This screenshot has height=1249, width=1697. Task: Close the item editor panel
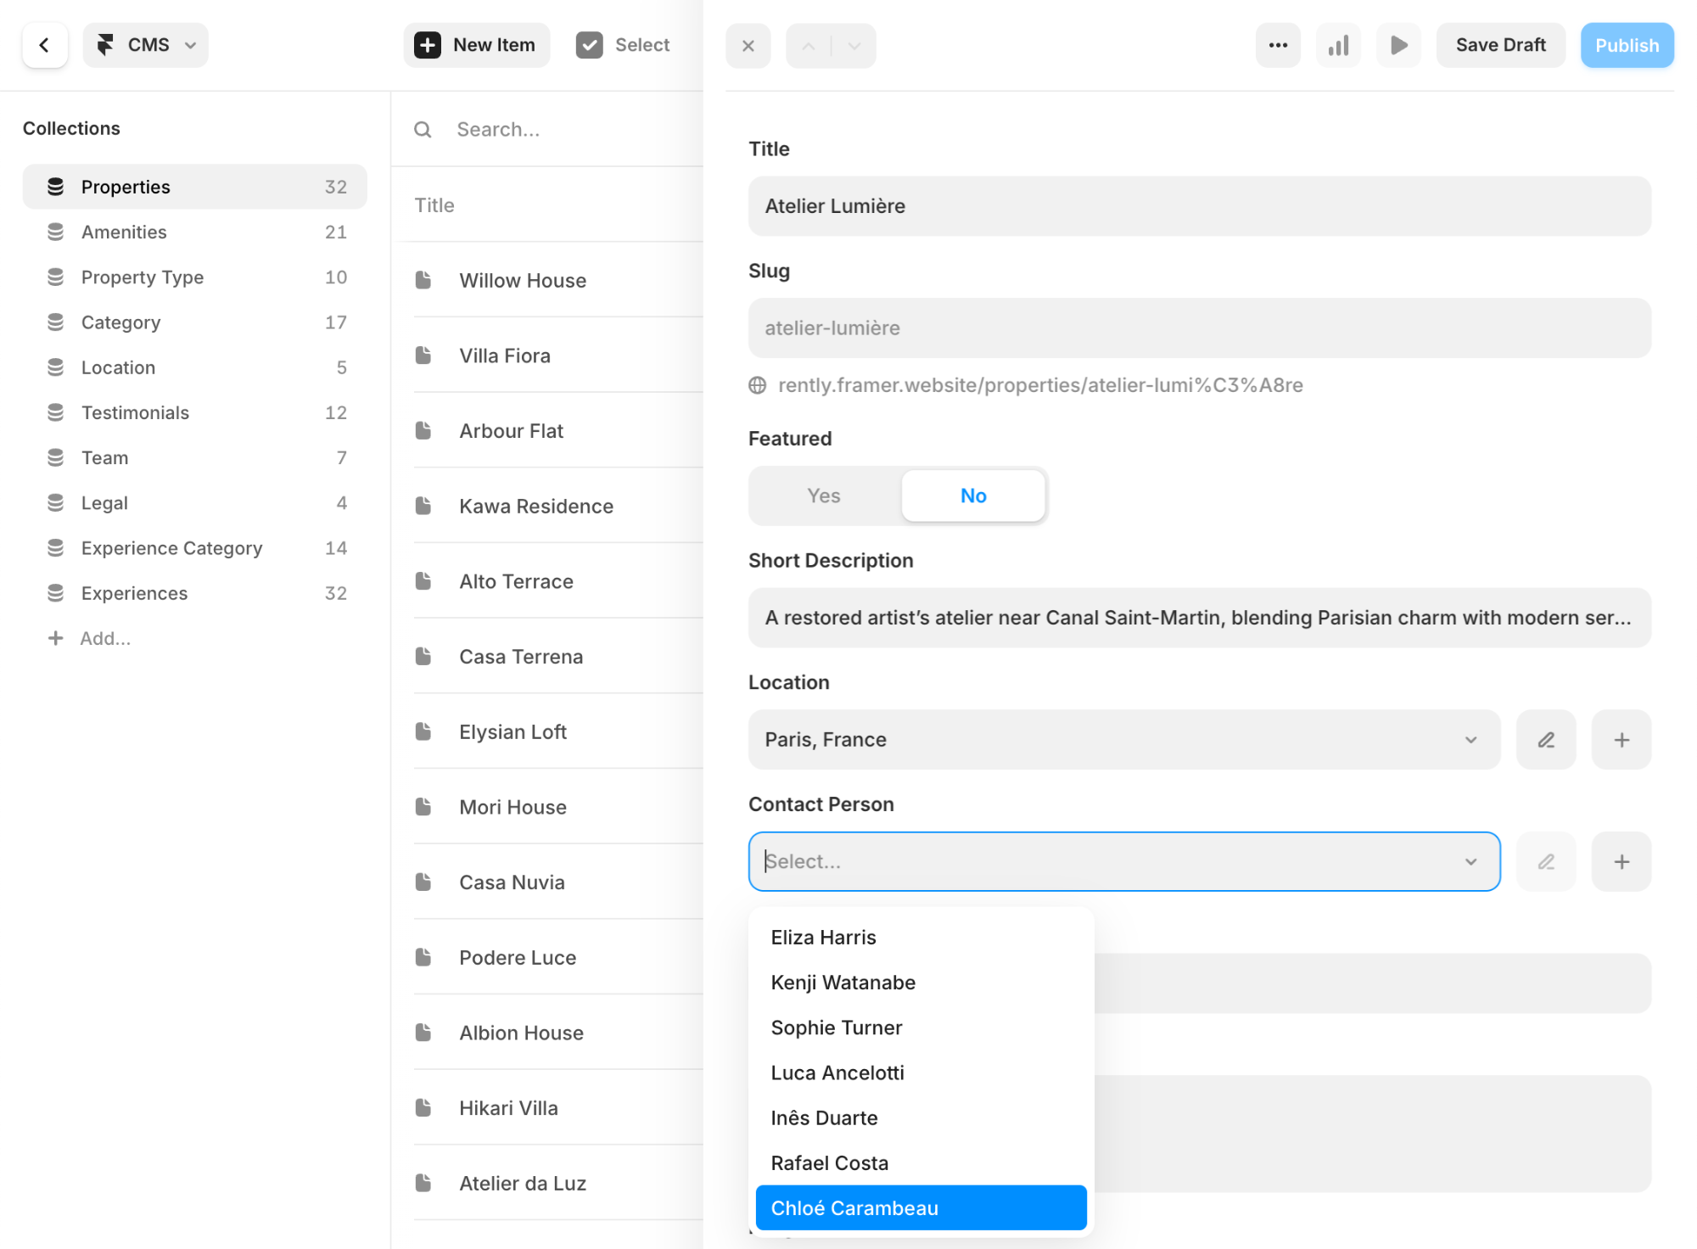pos(748,46)
